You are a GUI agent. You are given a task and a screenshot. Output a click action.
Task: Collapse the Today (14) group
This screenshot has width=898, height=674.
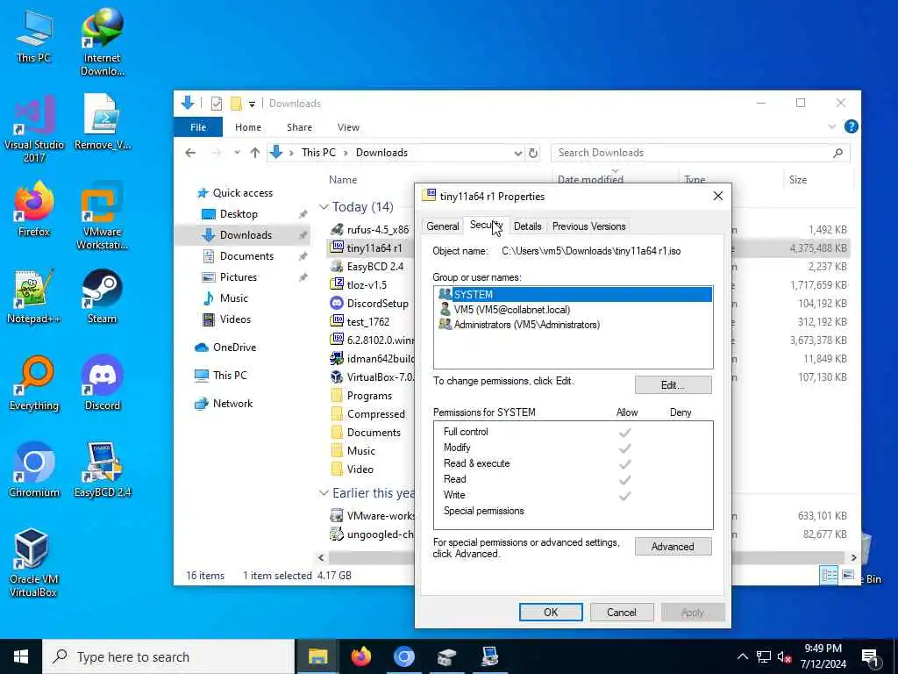(x=324, y=206)
